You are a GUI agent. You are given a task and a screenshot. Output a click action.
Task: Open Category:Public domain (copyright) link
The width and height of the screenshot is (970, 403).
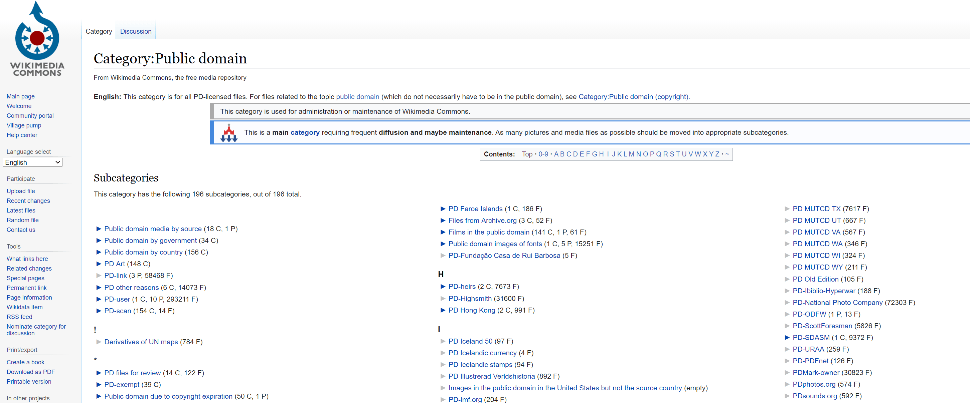coord(633,97)
